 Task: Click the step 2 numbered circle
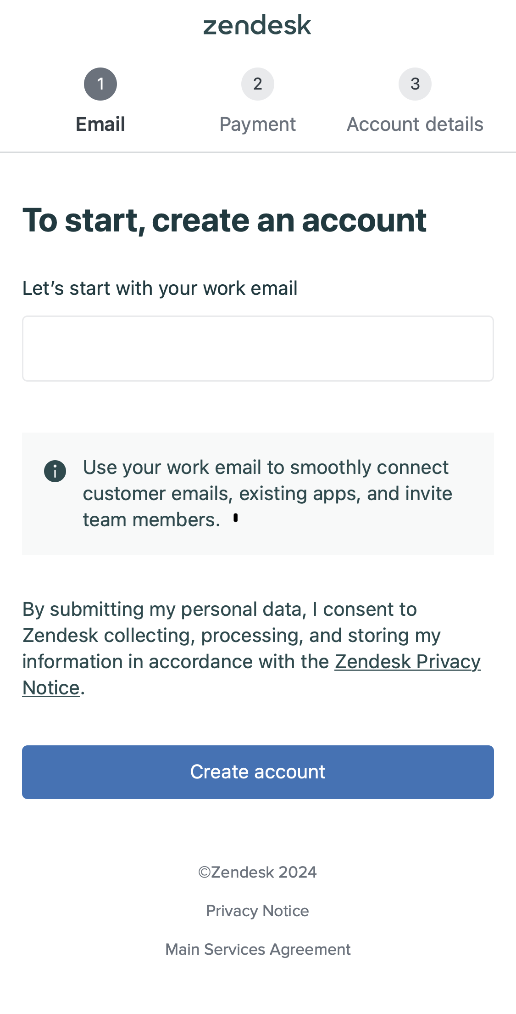tap(258, 84)
